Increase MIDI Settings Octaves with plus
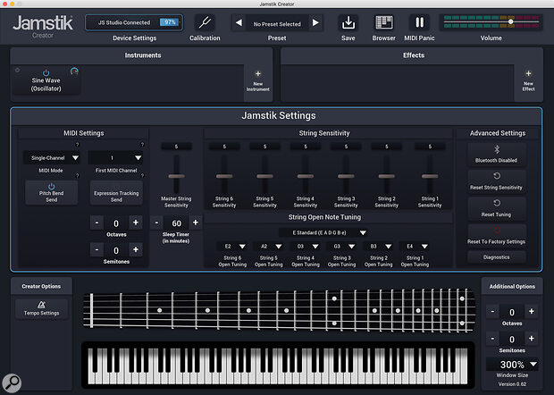The image size is (554, 395). (136, 223)
